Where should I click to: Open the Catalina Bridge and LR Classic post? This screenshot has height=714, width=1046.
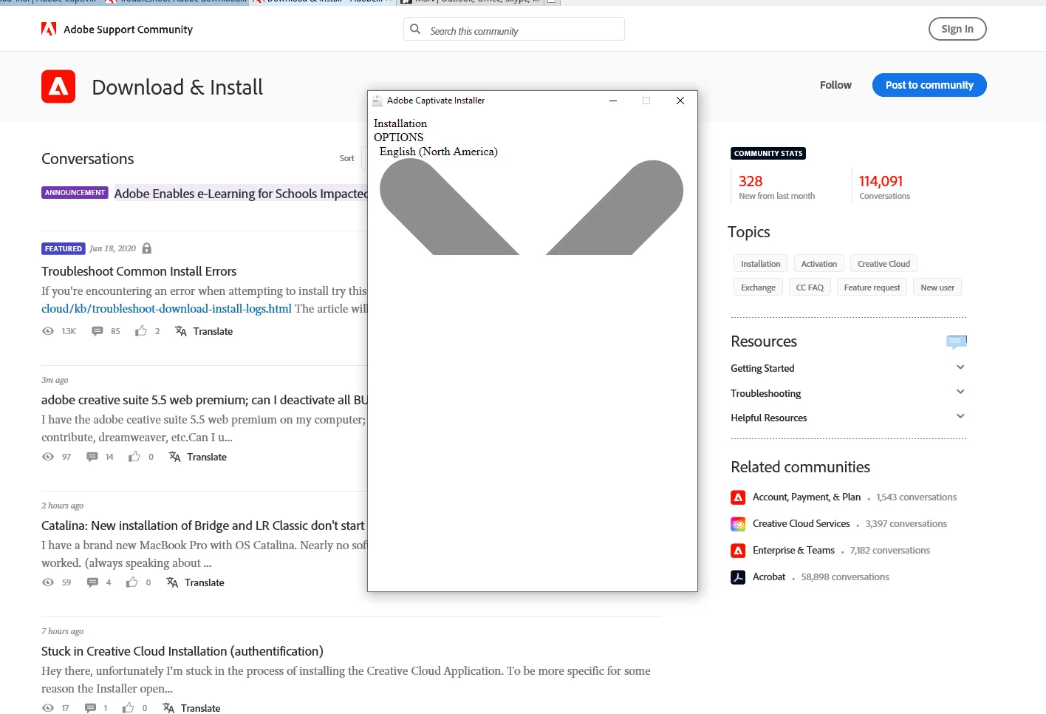pos(203,526)
